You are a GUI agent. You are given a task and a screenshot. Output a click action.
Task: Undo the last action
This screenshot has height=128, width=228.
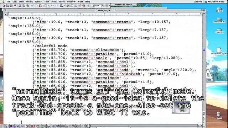pos(49,6)
